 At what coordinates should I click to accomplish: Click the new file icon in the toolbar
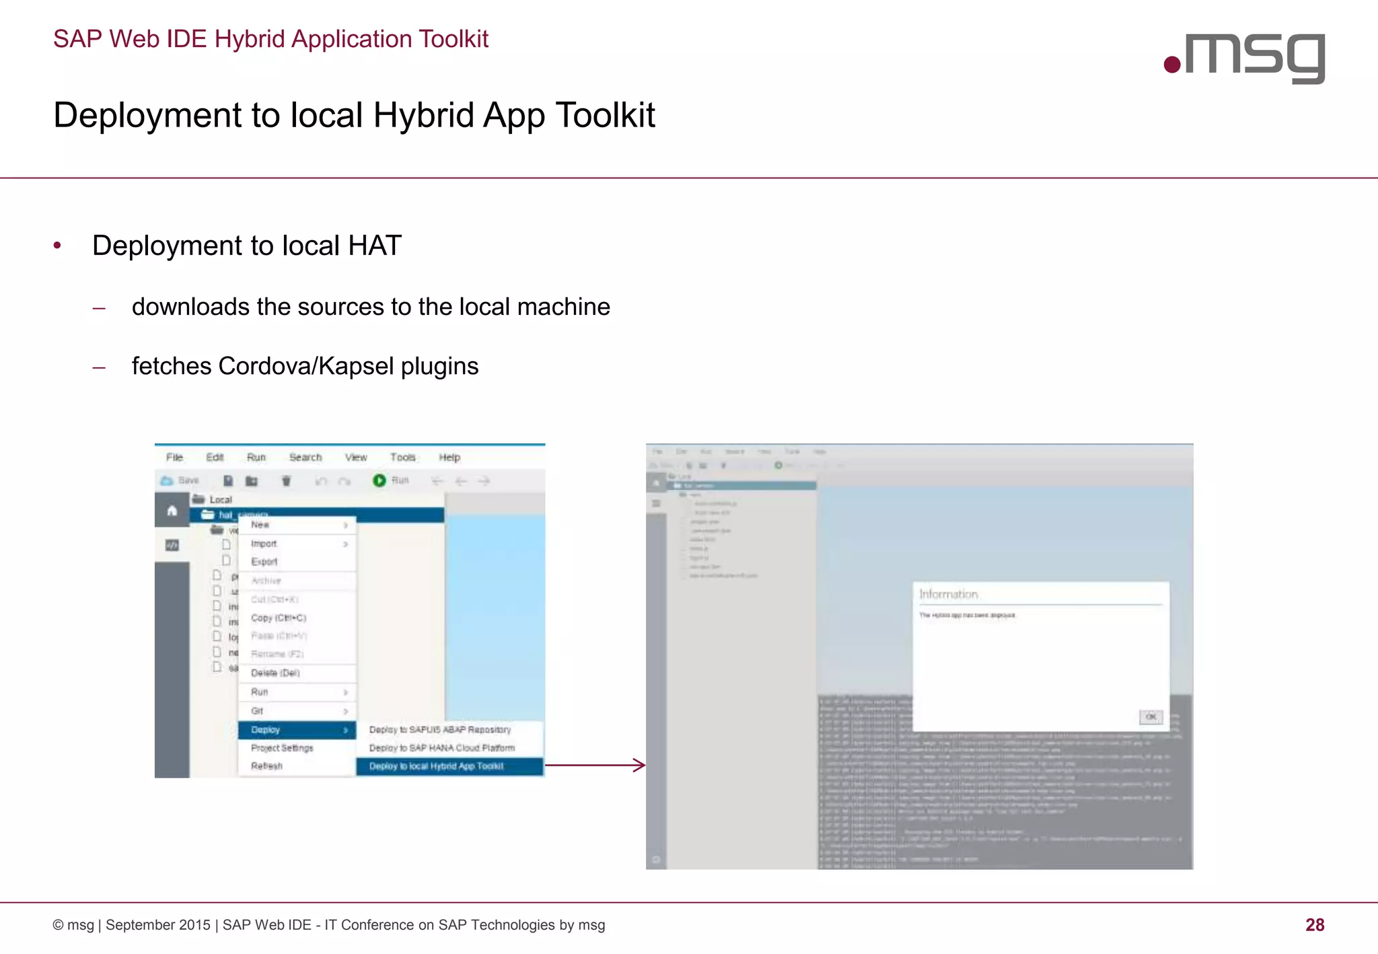point(228,480)
